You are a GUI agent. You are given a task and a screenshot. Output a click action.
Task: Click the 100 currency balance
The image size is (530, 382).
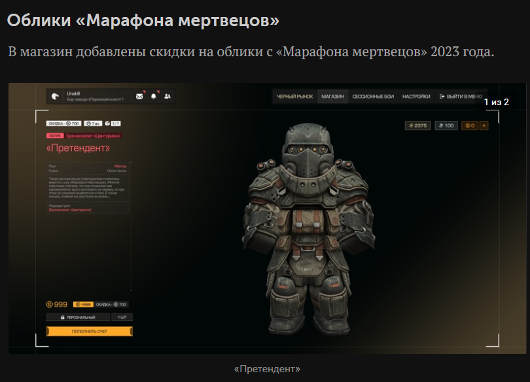coord(446,125)
